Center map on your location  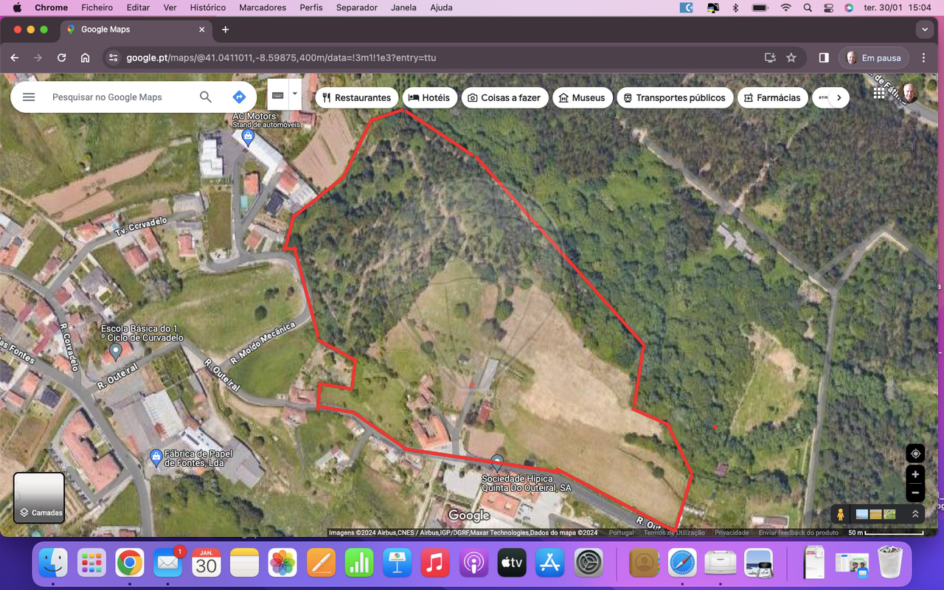pos(915,454)
